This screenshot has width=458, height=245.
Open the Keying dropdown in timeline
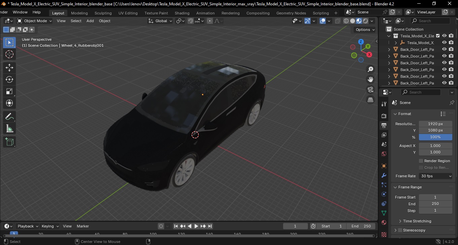tap(50, 226)
